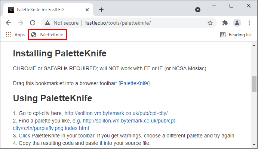258x149 pixels.
Task: Select the PaletteKnife for FastLED tab
Action: pyautogui.click(x=48, y=10)
